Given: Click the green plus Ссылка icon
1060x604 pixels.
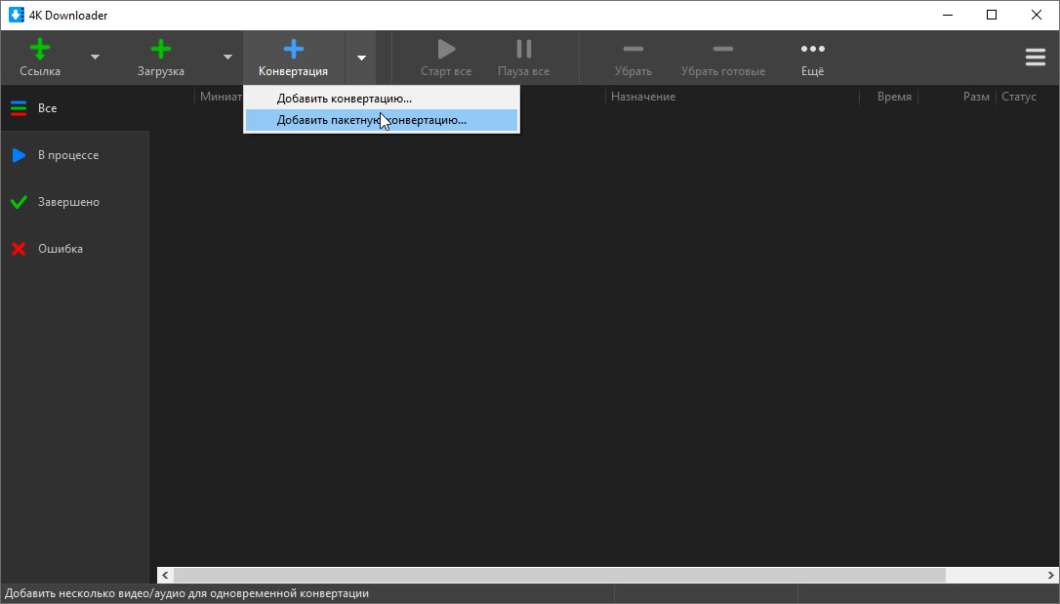Looking at the screenshot, I should pos(40,50).
